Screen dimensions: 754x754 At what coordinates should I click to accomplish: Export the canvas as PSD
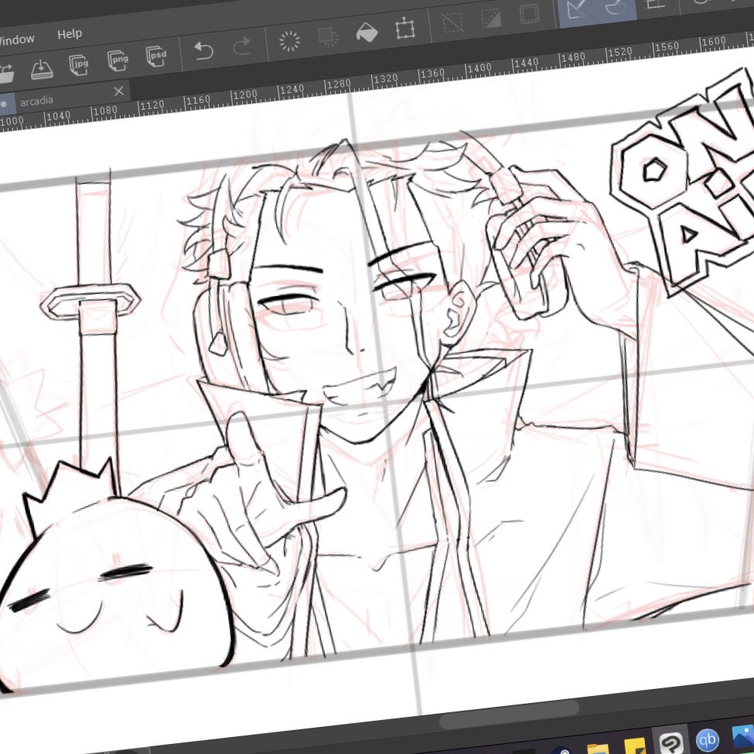[x=156, y=56]
